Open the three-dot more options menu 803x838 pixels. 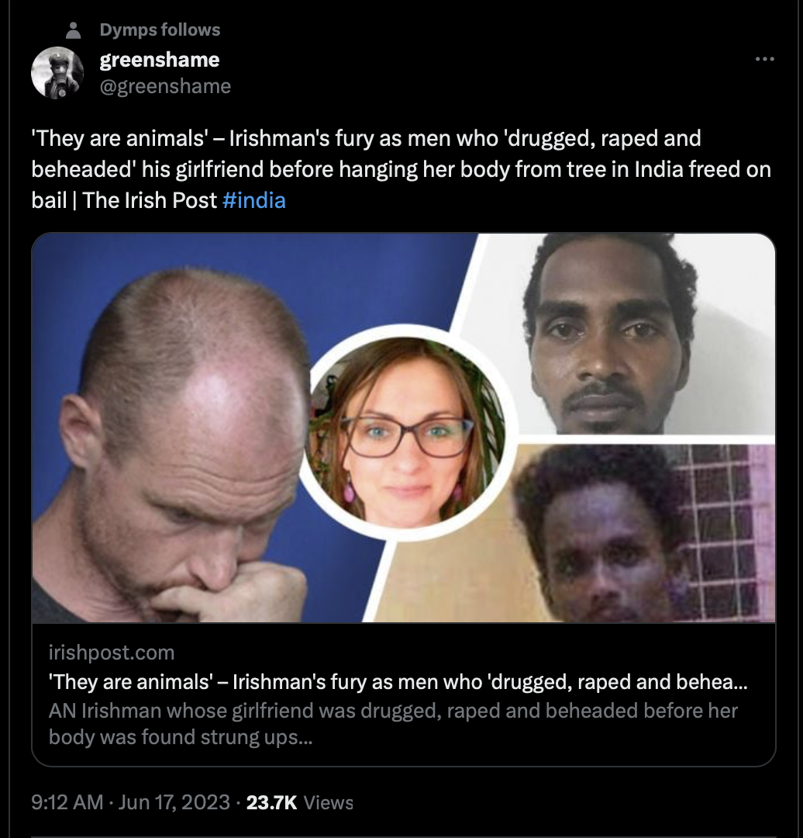click(x=764, y=59)
